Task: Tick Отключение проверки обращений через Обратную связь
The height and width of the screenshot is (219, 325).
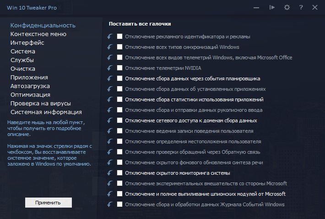Action: tap(119, 152)
